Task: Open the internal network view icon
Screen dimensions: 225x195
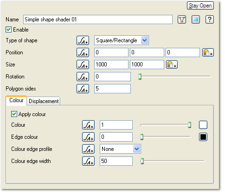Action: tap(182, 19)
